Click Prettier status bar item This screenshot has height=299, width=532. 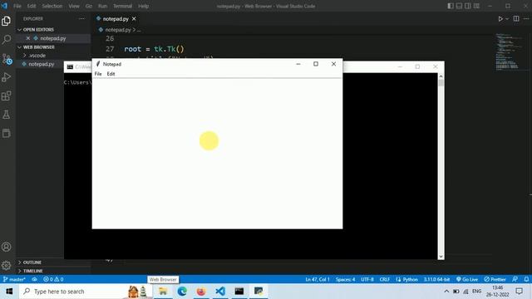tap(495, 279)
